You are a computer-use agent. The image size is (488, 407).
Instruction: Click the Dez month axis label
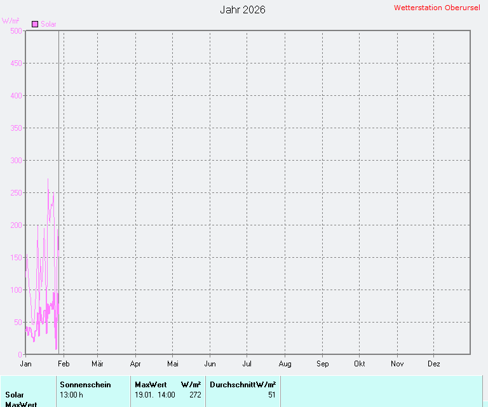coord(434,364)
